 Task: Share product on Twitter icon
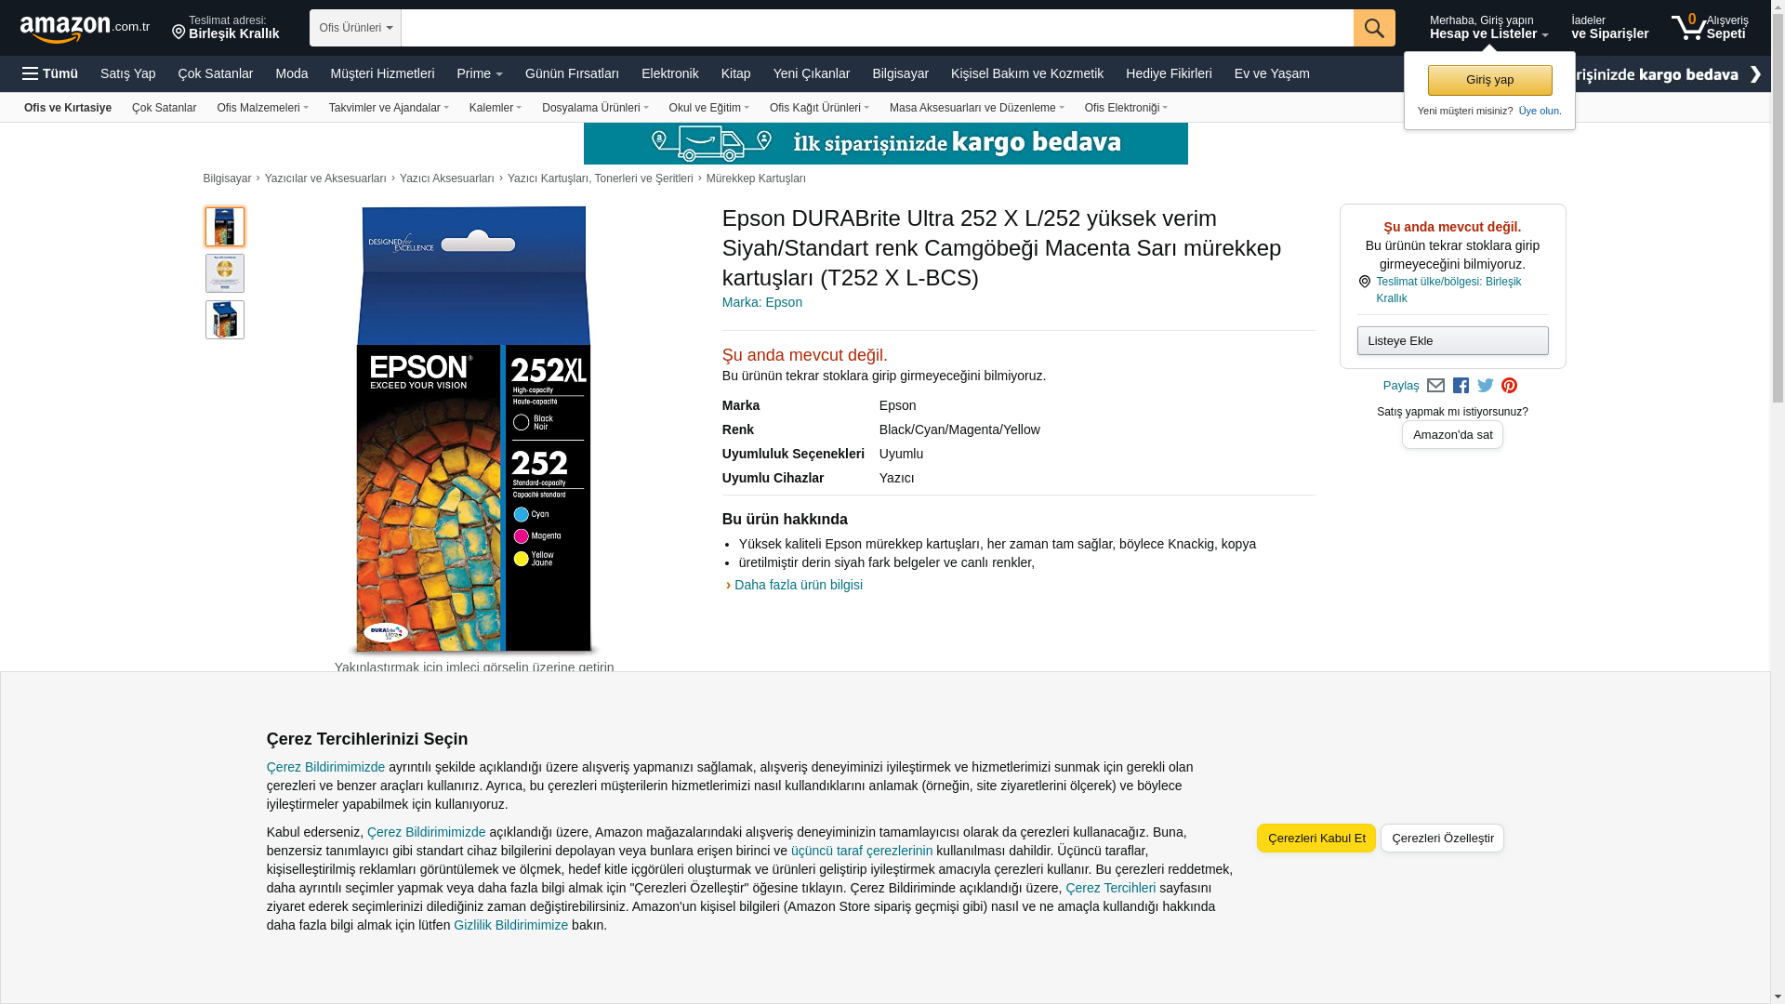[x=1485, y=386]
